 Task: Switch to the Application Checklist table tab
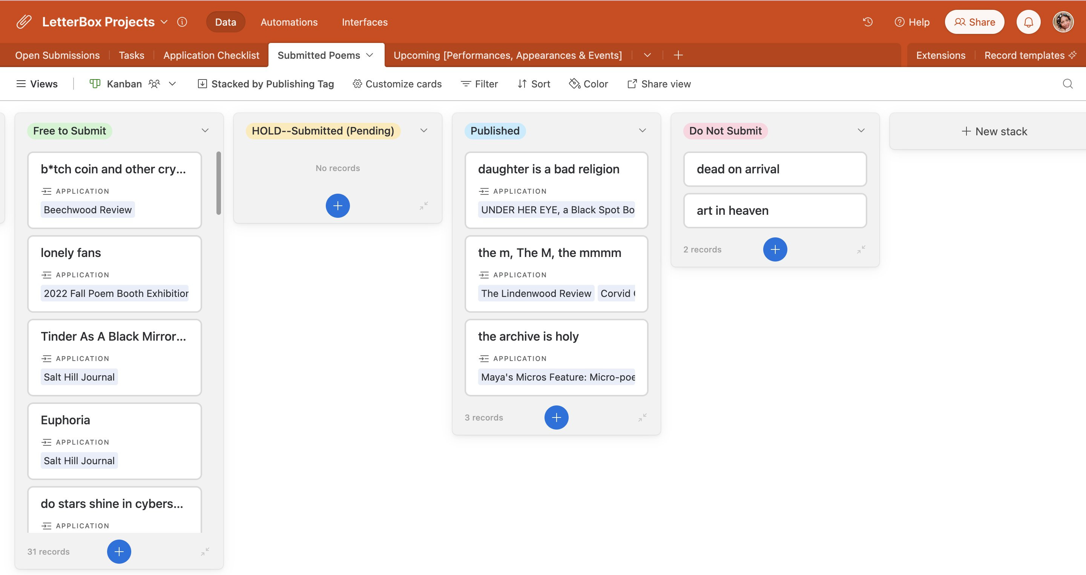(211, 55)
